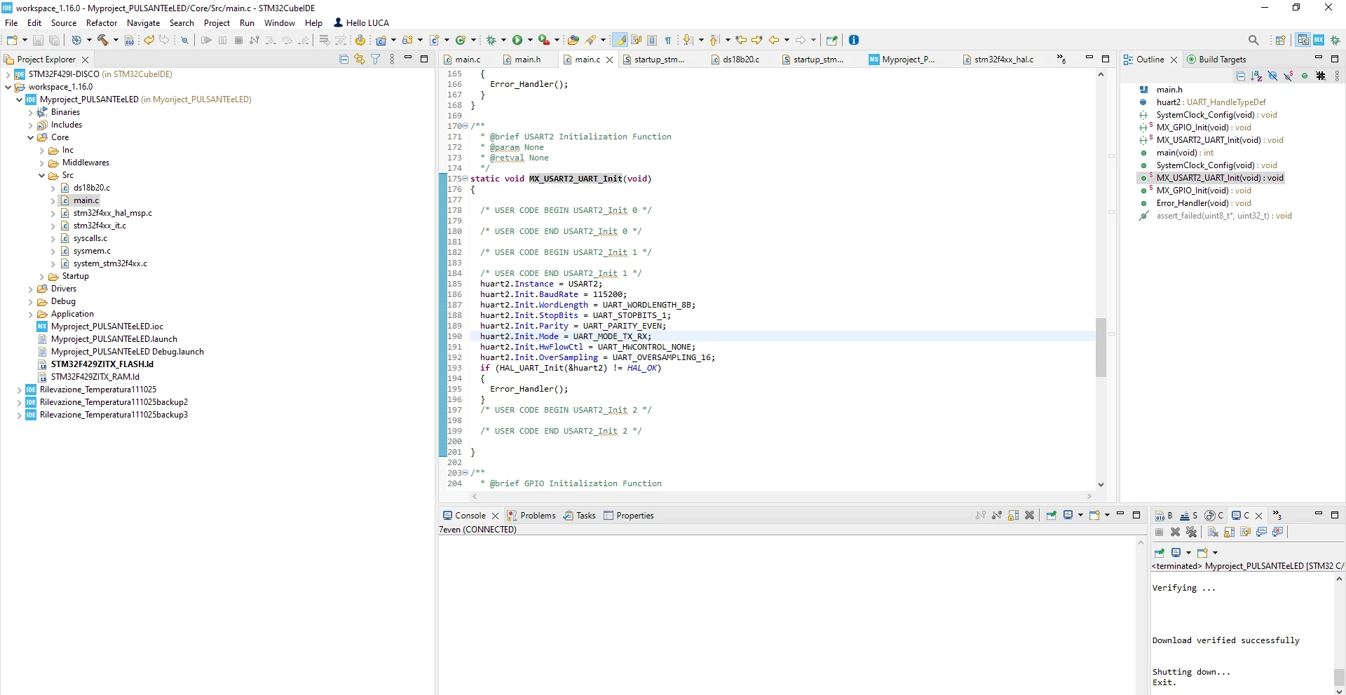The image size is (1346, 695).
Task: Click the editor vertical scrollbar thumb
Action: tap(1101, 347)
